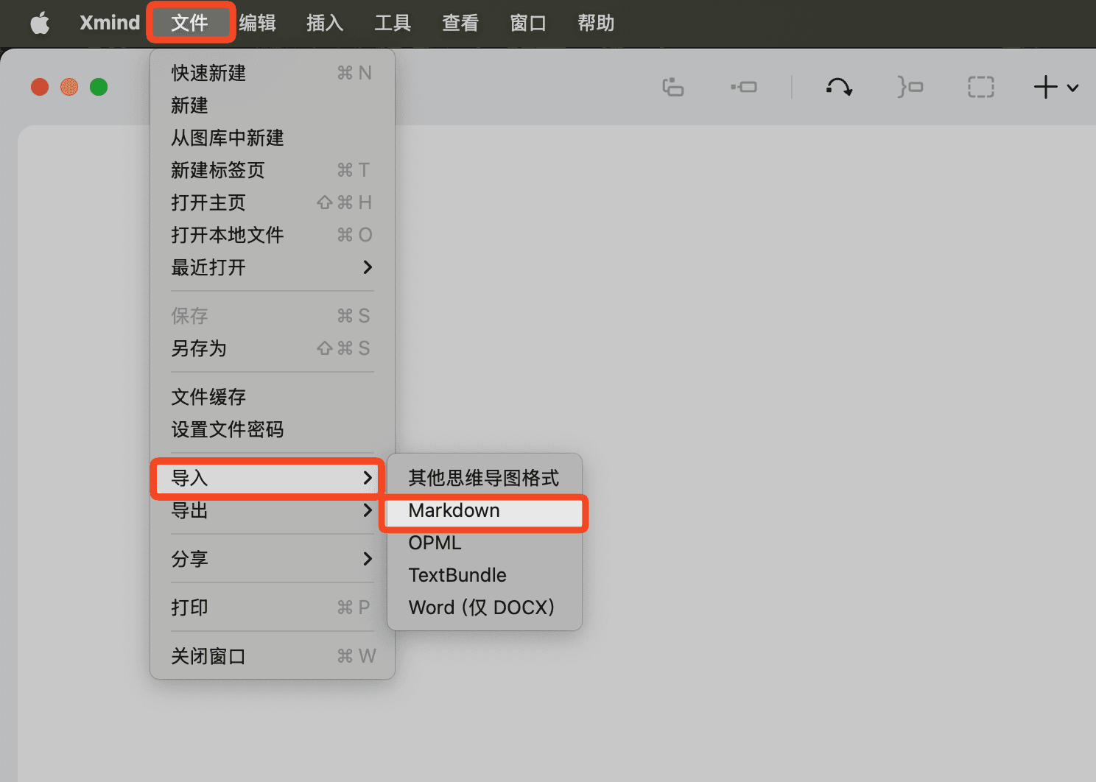Open the 编辑 menu
Viewport: 1096px width, 782px height.
[258, 23]
